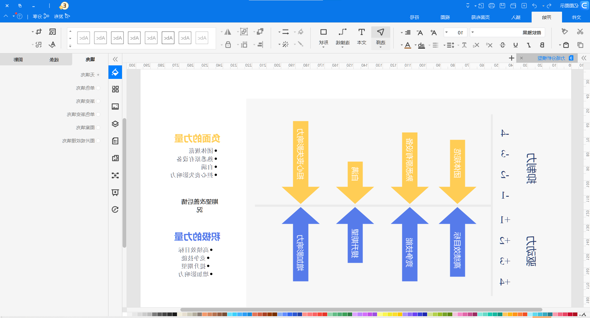Screen dimensions: 590x318
Task: Select the Cut scissors icon
Action: (580, 32)
